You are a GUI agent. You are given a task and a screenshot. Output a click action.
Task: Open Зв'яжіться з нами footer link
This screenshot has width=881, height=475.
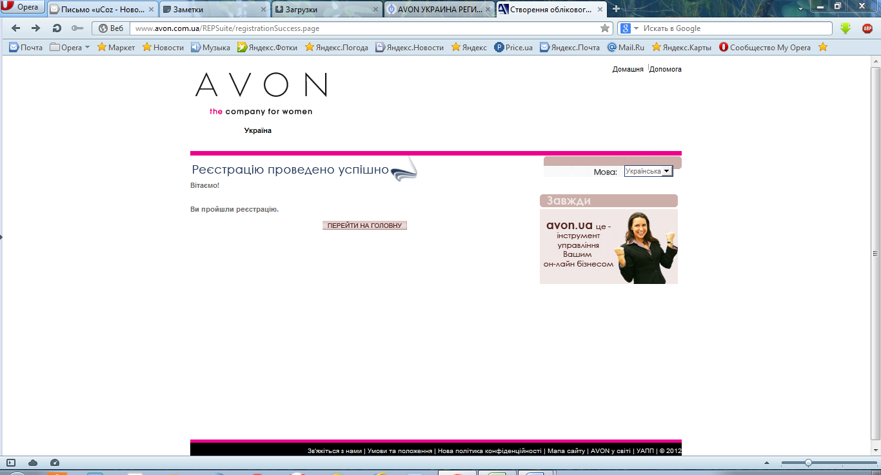pyautogui.click(x=335, y=450)
